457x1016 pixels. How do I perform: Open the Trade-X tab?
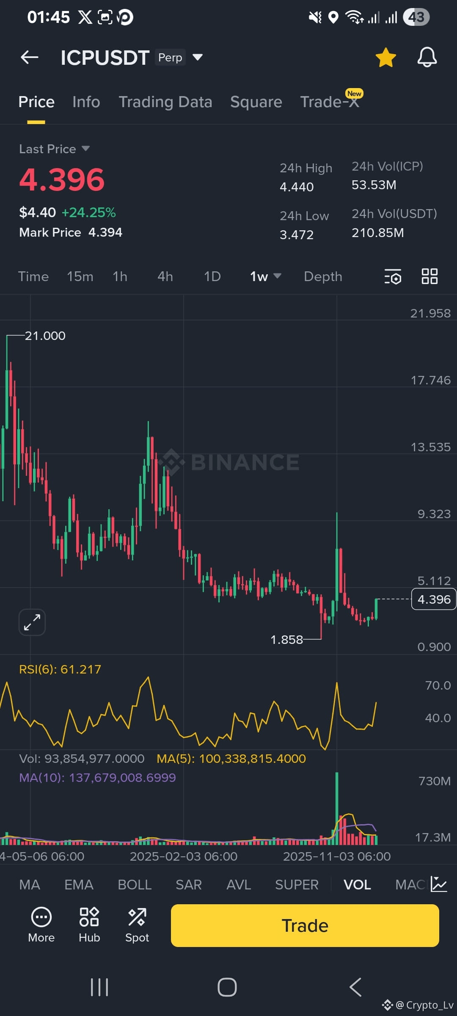(329, 102)
